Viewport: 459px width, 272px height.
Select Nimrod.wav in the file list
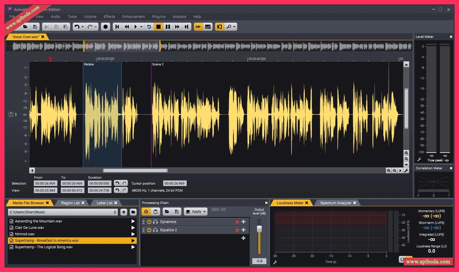(72, 234)
